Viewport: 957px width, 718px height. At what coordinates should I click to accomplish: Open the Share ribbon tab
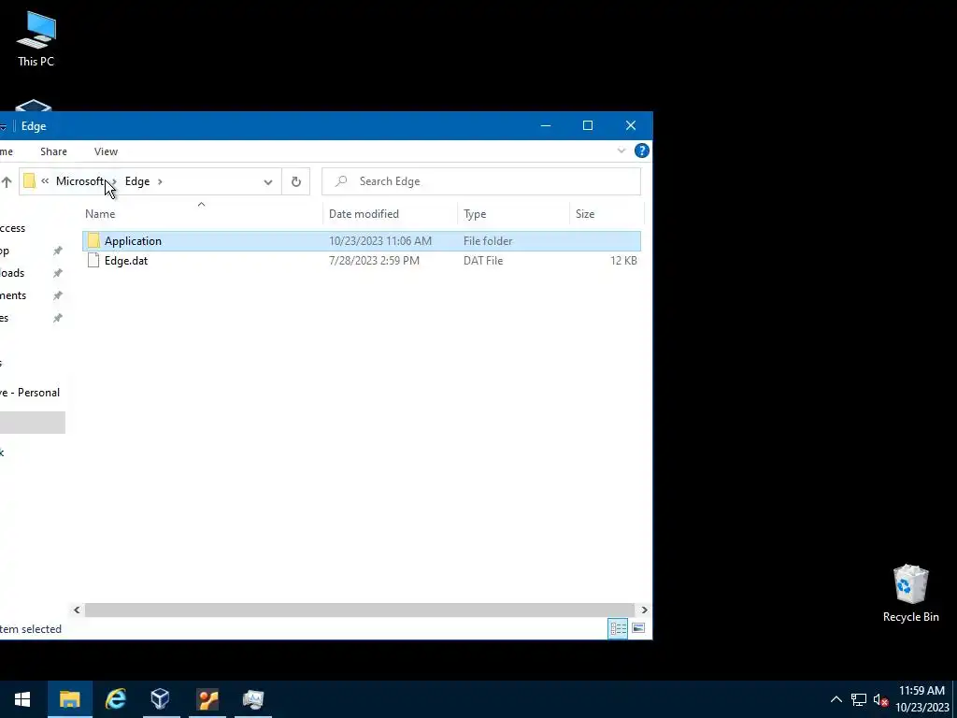pos(53,151)
